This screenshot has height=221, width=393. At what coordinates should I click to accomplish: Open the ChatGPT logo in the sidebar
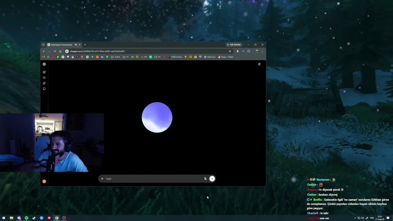[44, 64]
